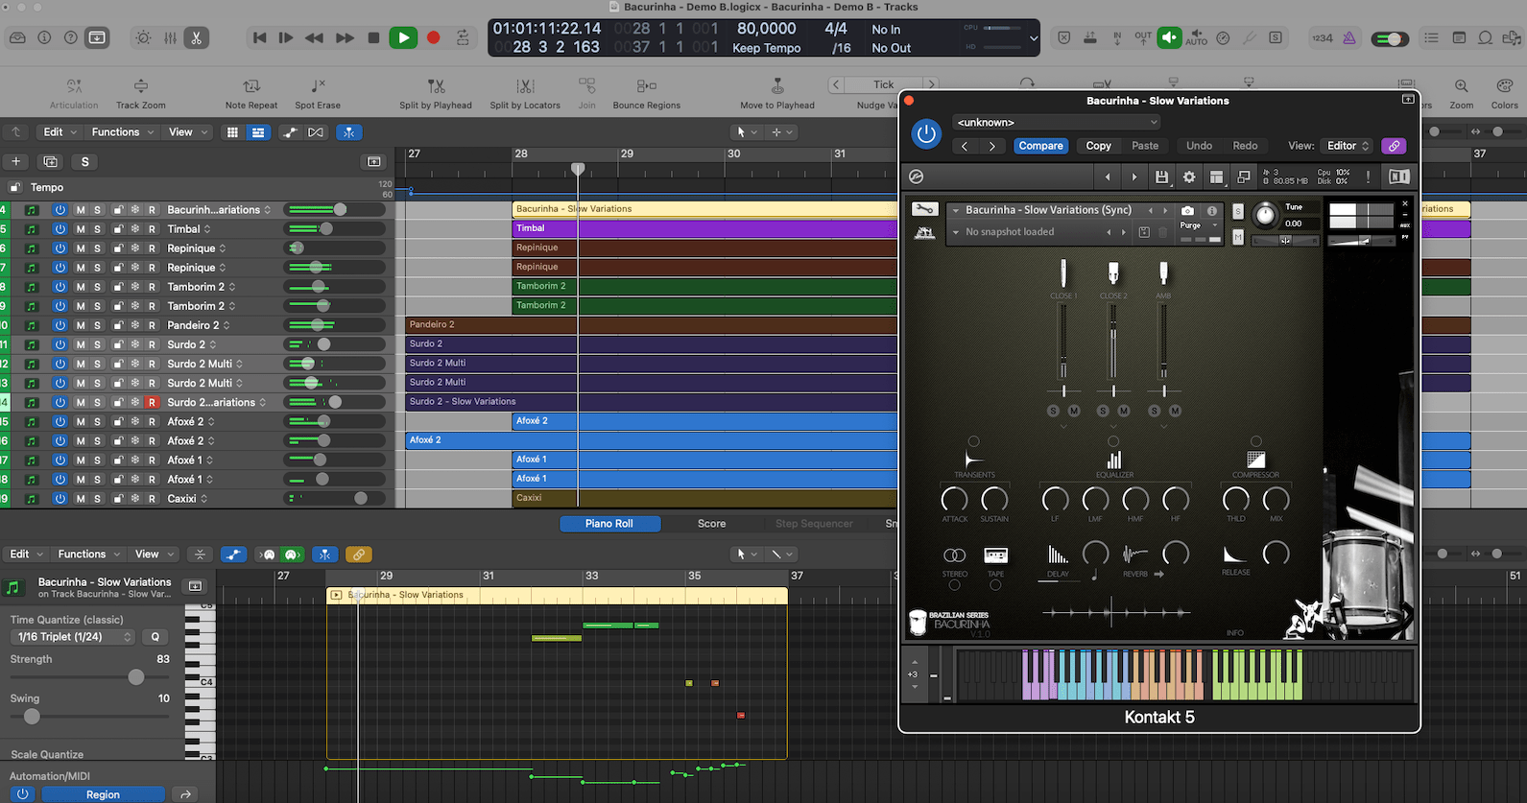Click the Duplicate Track button
This screenshot has width=1527, height=803.
coord(51,161)
